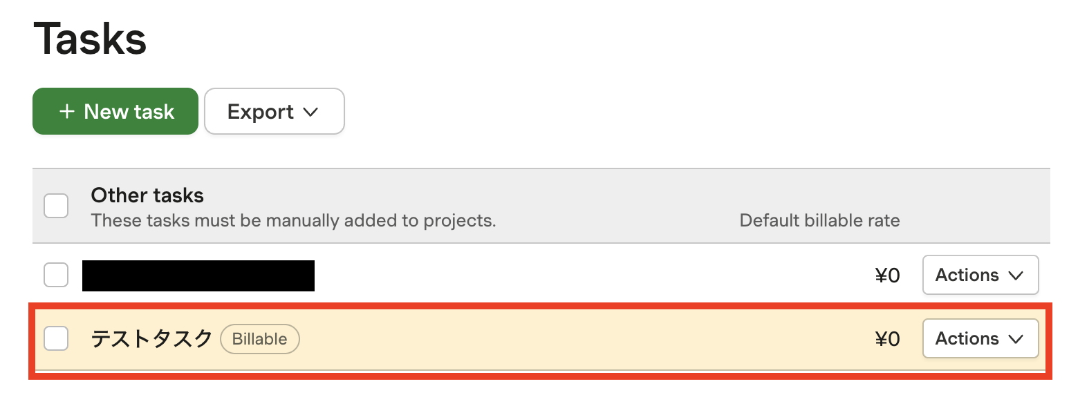Select the blacked-out task name
This screenshot has height=406, width=1069.
pyautogui.click(x=198, y=275)
